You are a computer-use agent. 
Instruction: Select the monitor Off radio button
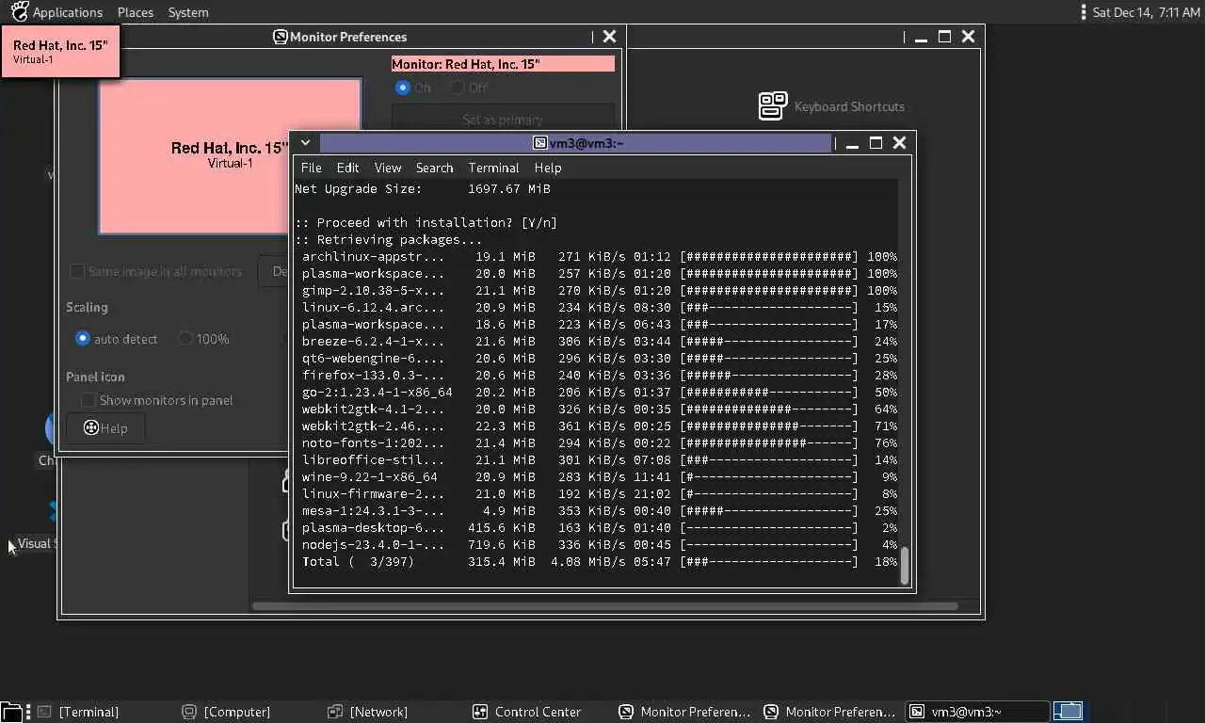point(458,88)
